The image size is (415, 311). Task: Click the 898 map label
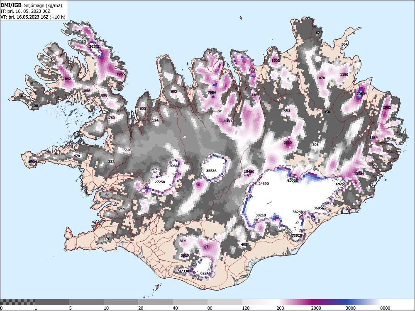pyautogui.click(x=104, y=95)
